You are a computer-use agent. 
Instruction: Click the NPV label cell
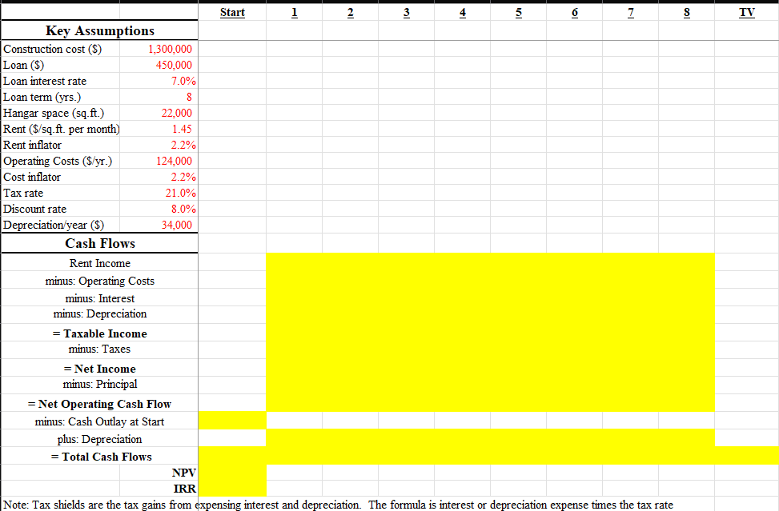[x=184, y=473]
